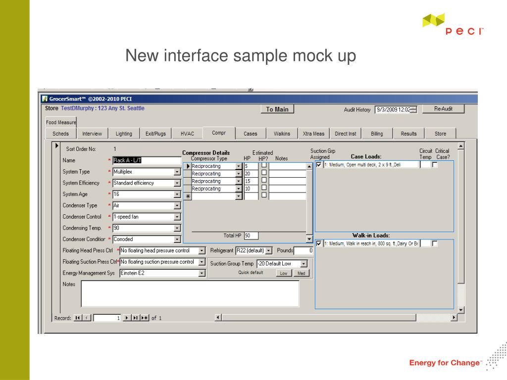Open Condensing Temp dropdown showing 90

click(x=177, y=229)
